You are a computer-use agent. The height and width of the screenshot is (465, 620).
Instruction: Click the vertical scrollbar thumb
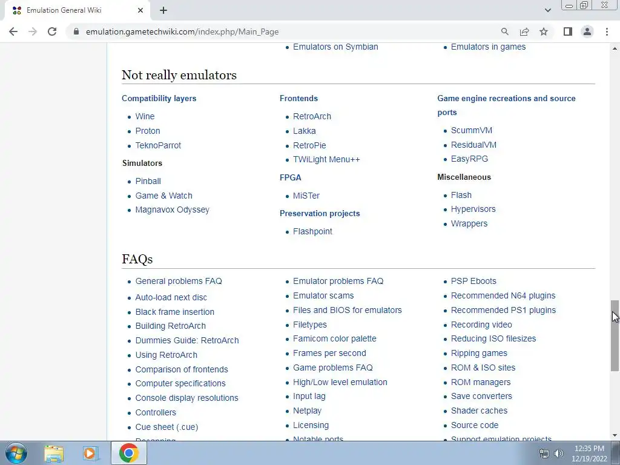tap(615, 335)
